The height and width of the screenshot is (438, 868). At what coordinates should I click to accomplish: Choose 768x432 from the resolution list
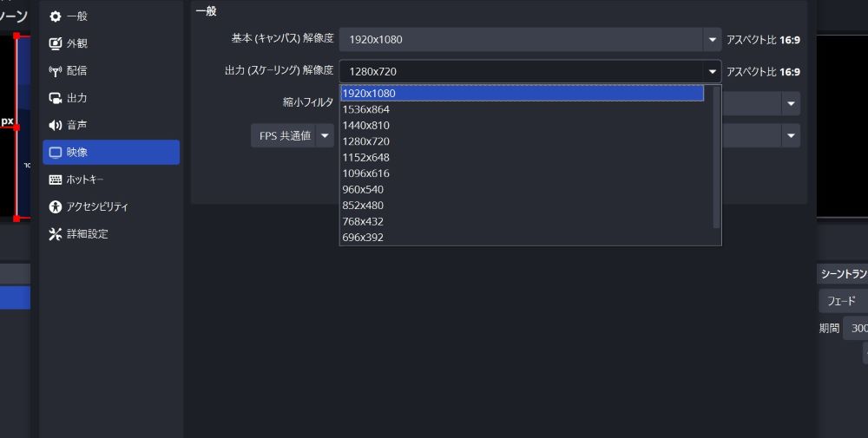click(x=522, y=222)
